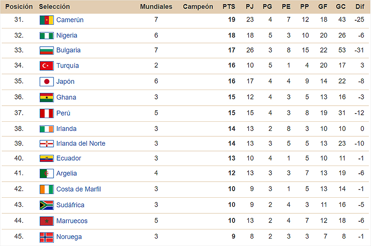Screen dimensions: 371x246
Task: Click the Noruega flag icon
Action: pos(47,237)
